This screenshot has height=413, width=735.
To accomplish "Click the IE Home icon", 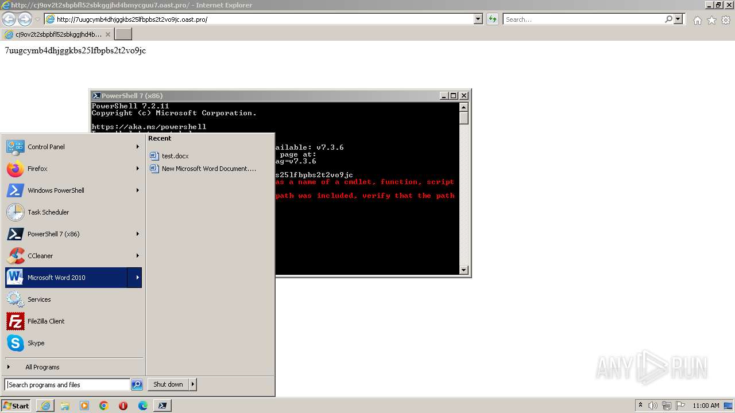I will tap(697, 20).
